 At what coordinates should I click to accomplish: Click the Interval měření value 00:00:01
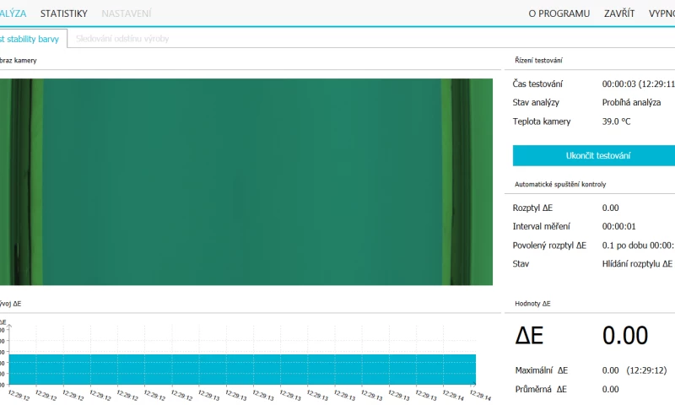(x=619, y=226)
